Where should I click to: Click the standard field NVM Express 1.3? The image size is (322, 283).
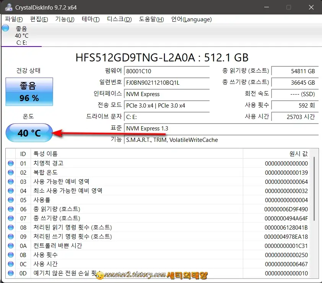pos(221,129)
